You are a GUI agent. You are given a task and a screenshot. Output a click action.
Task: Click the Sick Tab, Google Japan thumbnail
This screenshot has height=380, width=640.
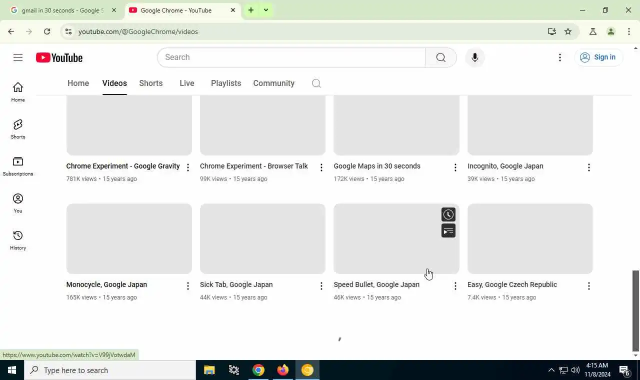pyautogui.click(x=262, y=238)
